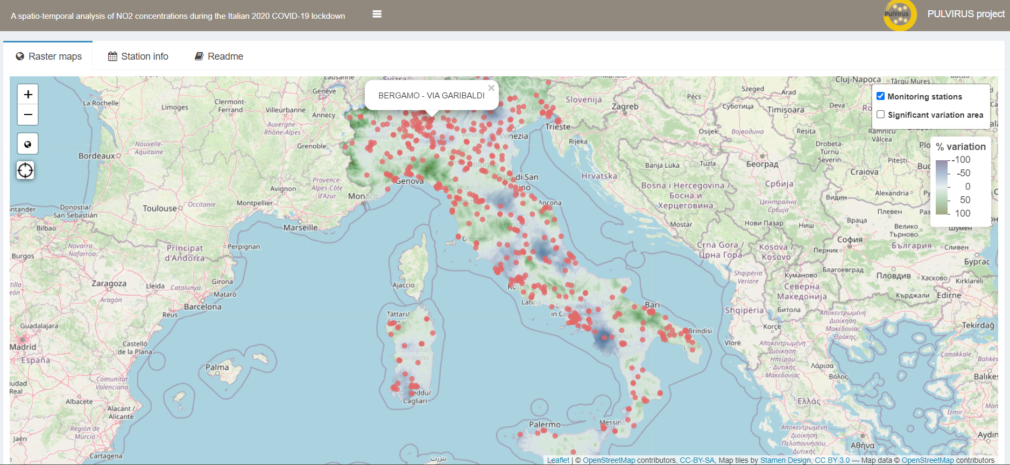The width and height of the screenshot is (1010, 465).
Task: Click the Genova map label
Action: coord(410,181)
